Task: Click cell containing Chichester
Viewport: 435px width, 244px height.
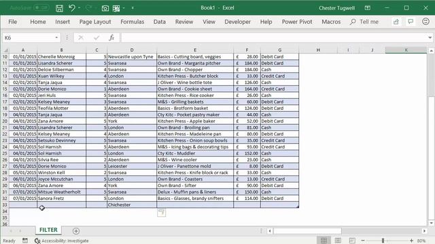Action: (132, 205)
